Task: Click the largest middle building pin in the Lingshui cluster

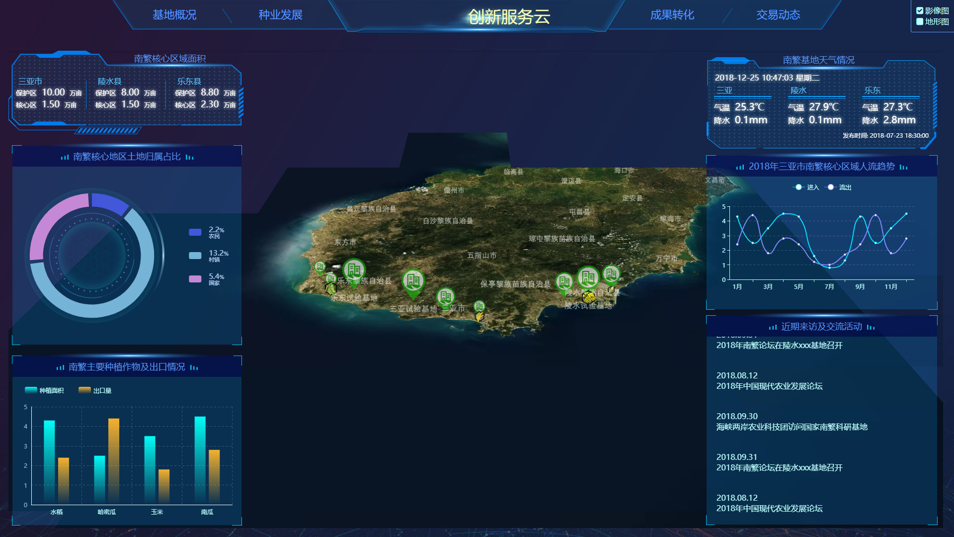Action: pos(588,277)
